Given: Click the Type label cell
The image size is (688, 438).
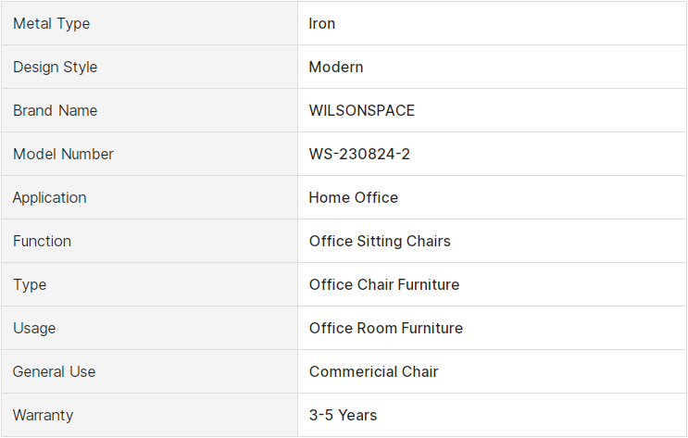Looking at the screenshot, I should click(x=149, y=284).
